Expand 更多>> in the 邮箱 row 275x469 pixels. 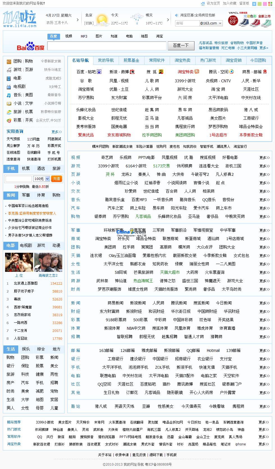click(264, 351)
